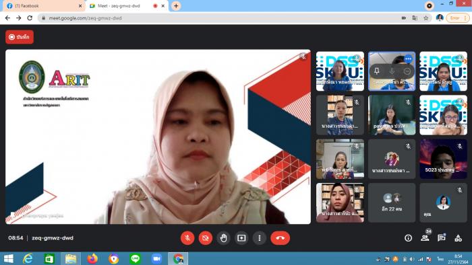Click the red recording indicator button

[20, 37]
